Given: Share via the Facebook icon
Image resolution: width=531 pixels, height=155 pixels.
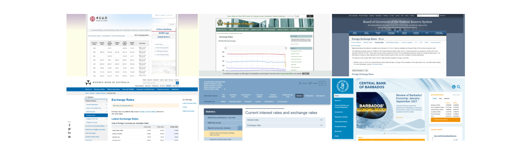Looking at the screenshot, I should (x=69, y=125).
